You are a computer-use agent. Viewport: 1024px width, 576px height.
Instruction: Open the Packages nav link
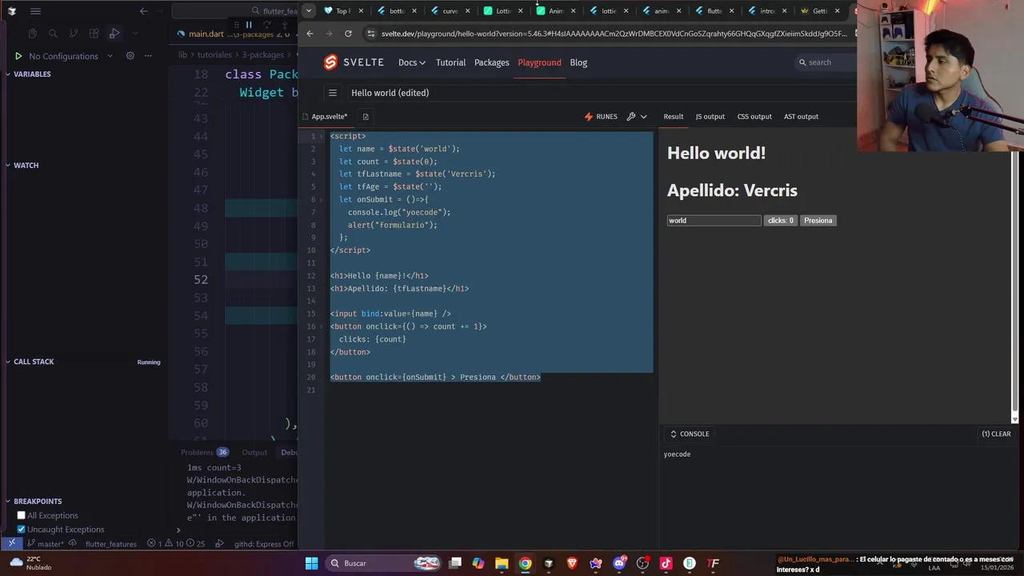pos(491,62)
